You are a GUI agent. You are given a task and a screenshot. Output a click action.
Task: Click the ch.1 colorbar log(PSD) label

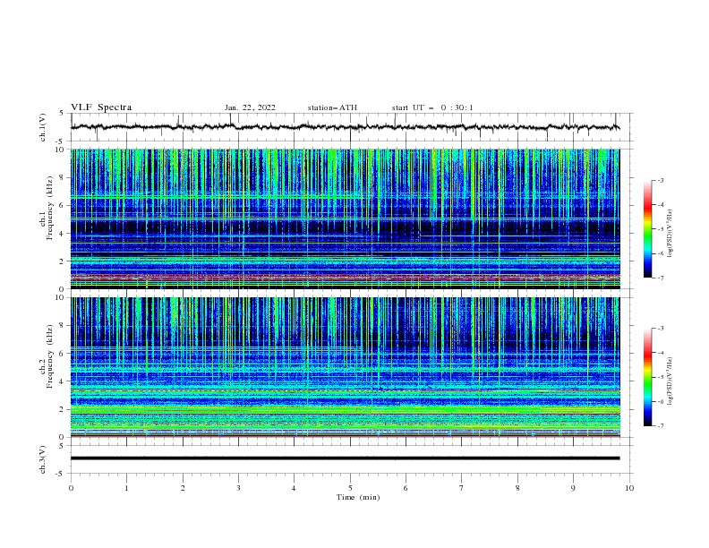coord(671,234)
